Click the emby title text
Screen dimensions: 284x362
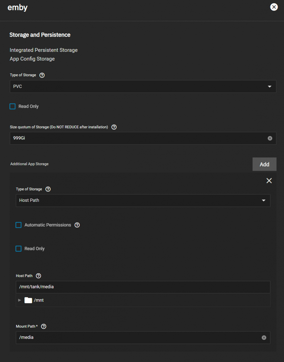click(18, 8)
